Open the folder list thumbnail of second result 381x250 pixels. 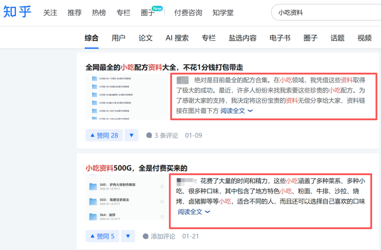pos(127,199)
